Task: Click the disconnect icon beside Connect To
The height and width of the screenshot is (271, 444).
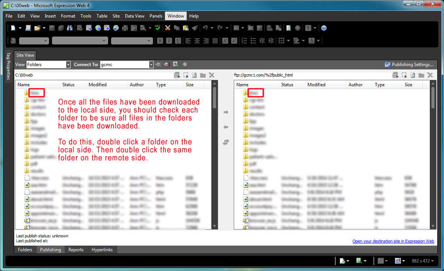Action: (167, 65)
